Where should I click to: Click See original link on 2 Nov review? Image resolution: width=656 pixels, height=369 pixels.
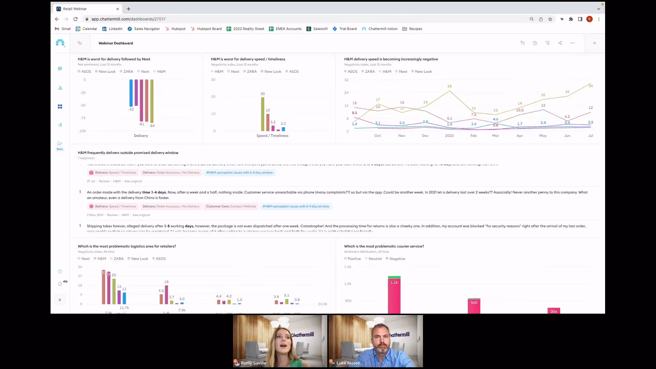[x=141, y=215]
